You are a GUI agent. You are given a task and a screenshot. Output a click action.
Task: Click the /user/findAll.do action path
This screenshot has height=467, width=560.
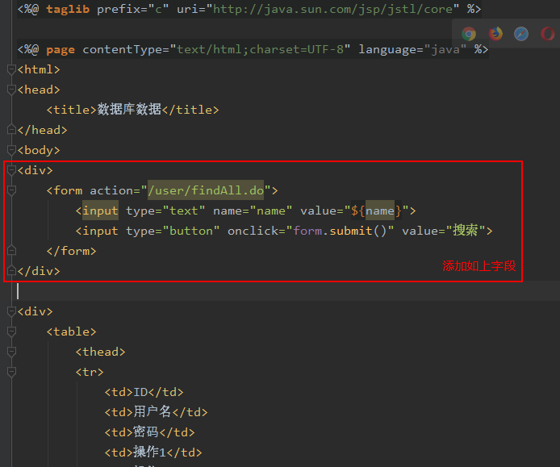point(206,190)
